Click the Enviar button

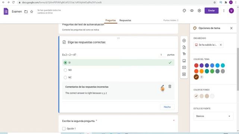(211, 11)
